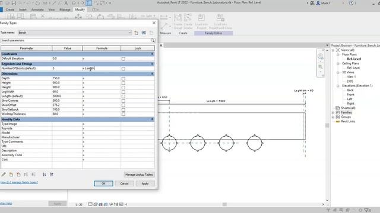The width and height of the screenshot is (380, 213).
Task: Click the Move tool icon in Modify ribbon
Action: (78, 17)
